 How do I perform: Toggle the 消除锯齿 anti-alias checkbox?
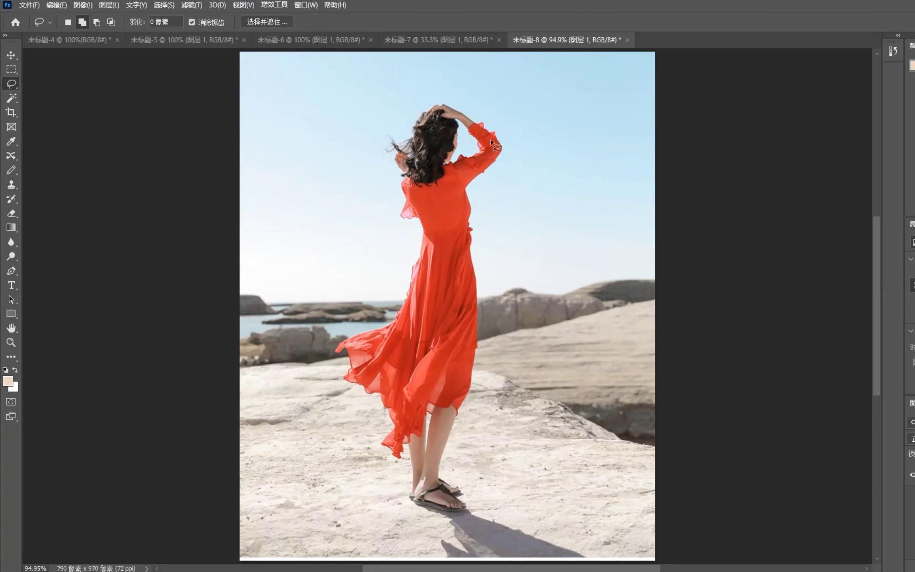(x=192, y=22)
